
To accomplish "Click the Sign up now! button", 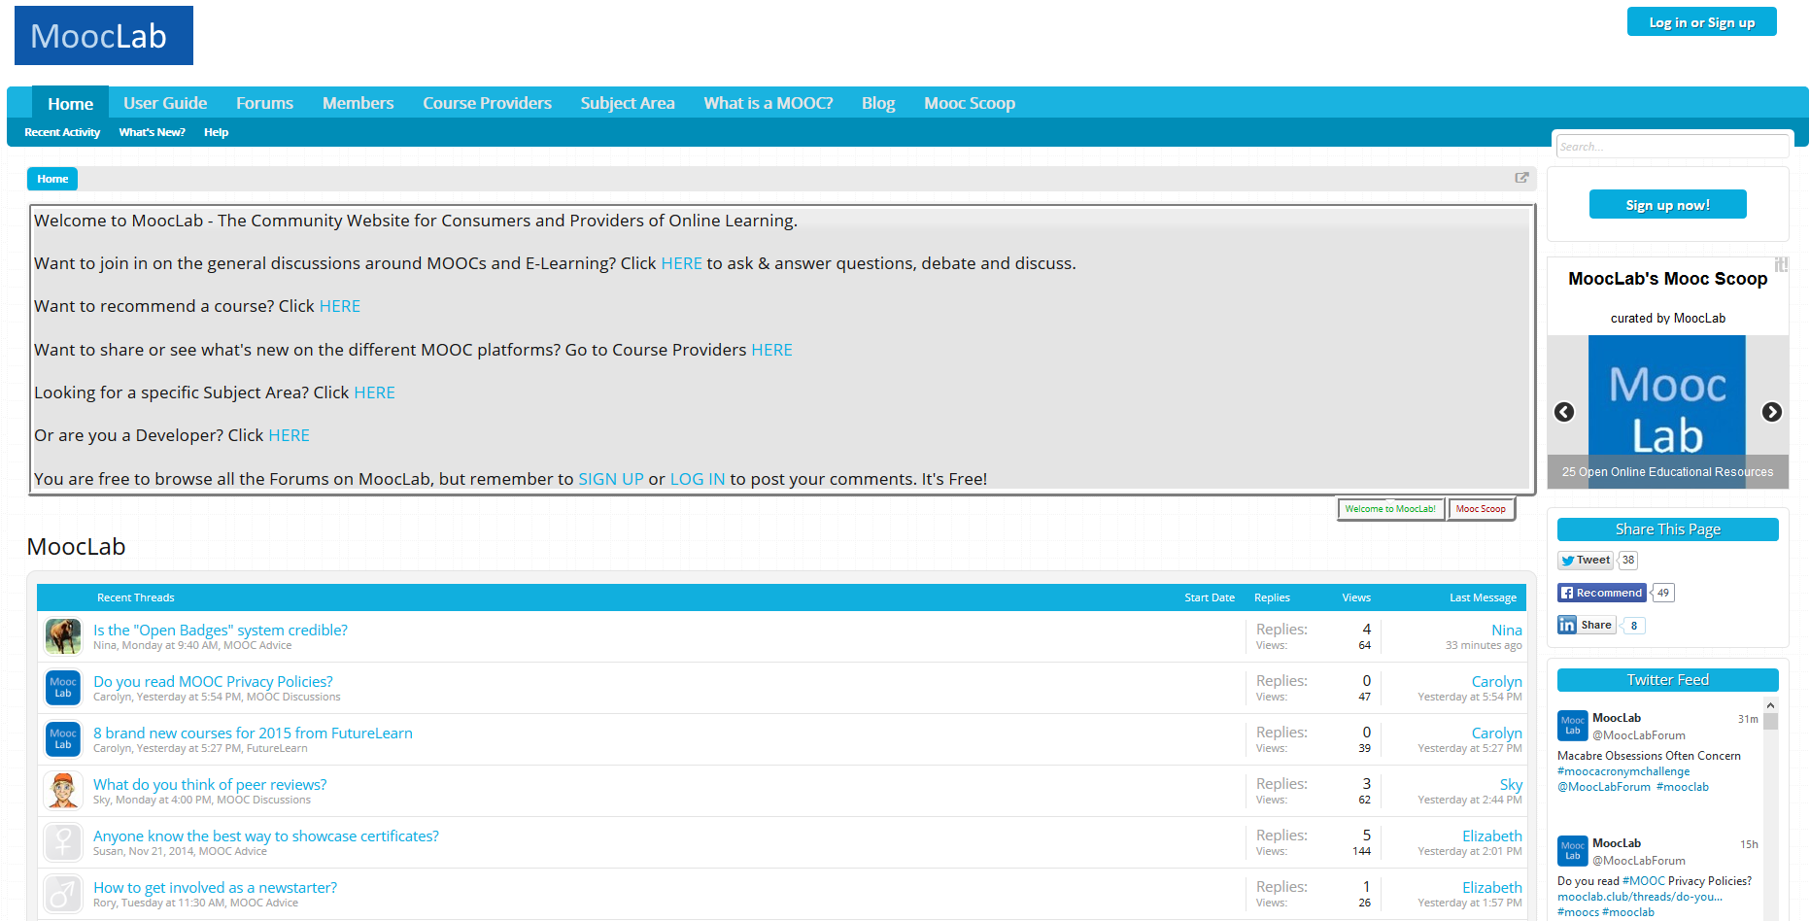I will click(x=1667, y=205).
